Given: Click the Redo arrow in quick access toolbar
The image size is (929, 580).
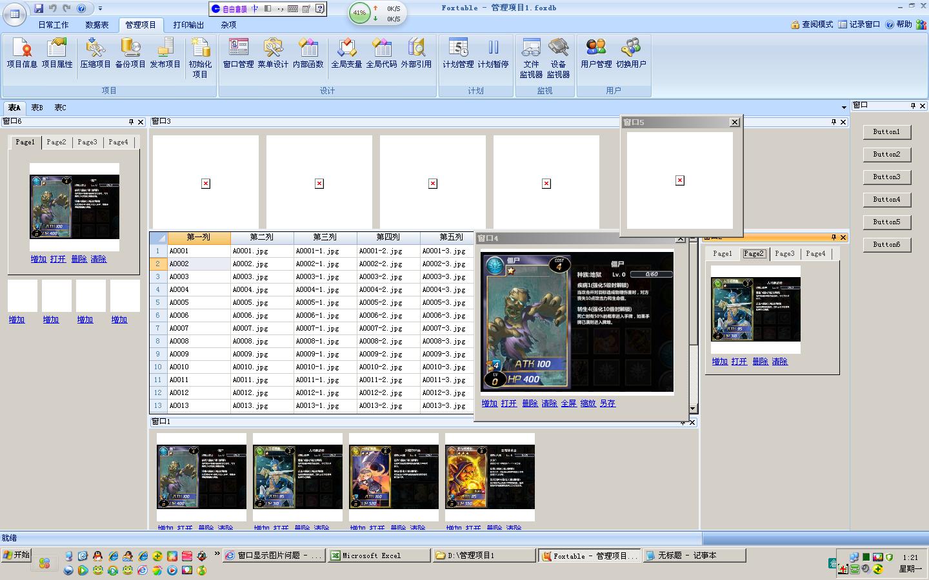Looking at the screenshot, I should pyautogui.click(x=66, y=8).
